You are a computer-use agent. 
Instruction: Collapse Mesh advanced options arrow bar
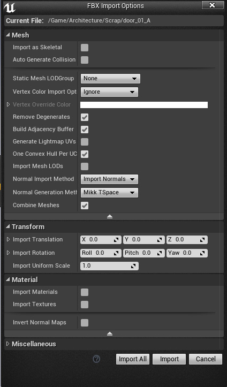tap(110, 216)
